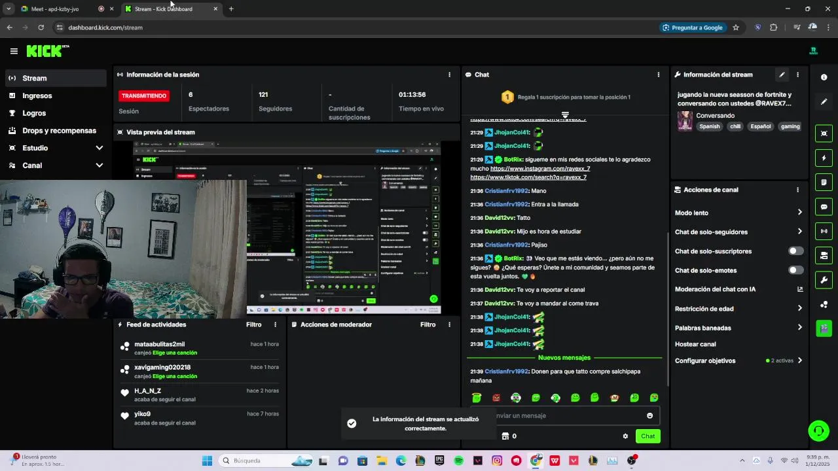Click the info icon in right sidebar
Screen dimensions: 838x471
824,77
